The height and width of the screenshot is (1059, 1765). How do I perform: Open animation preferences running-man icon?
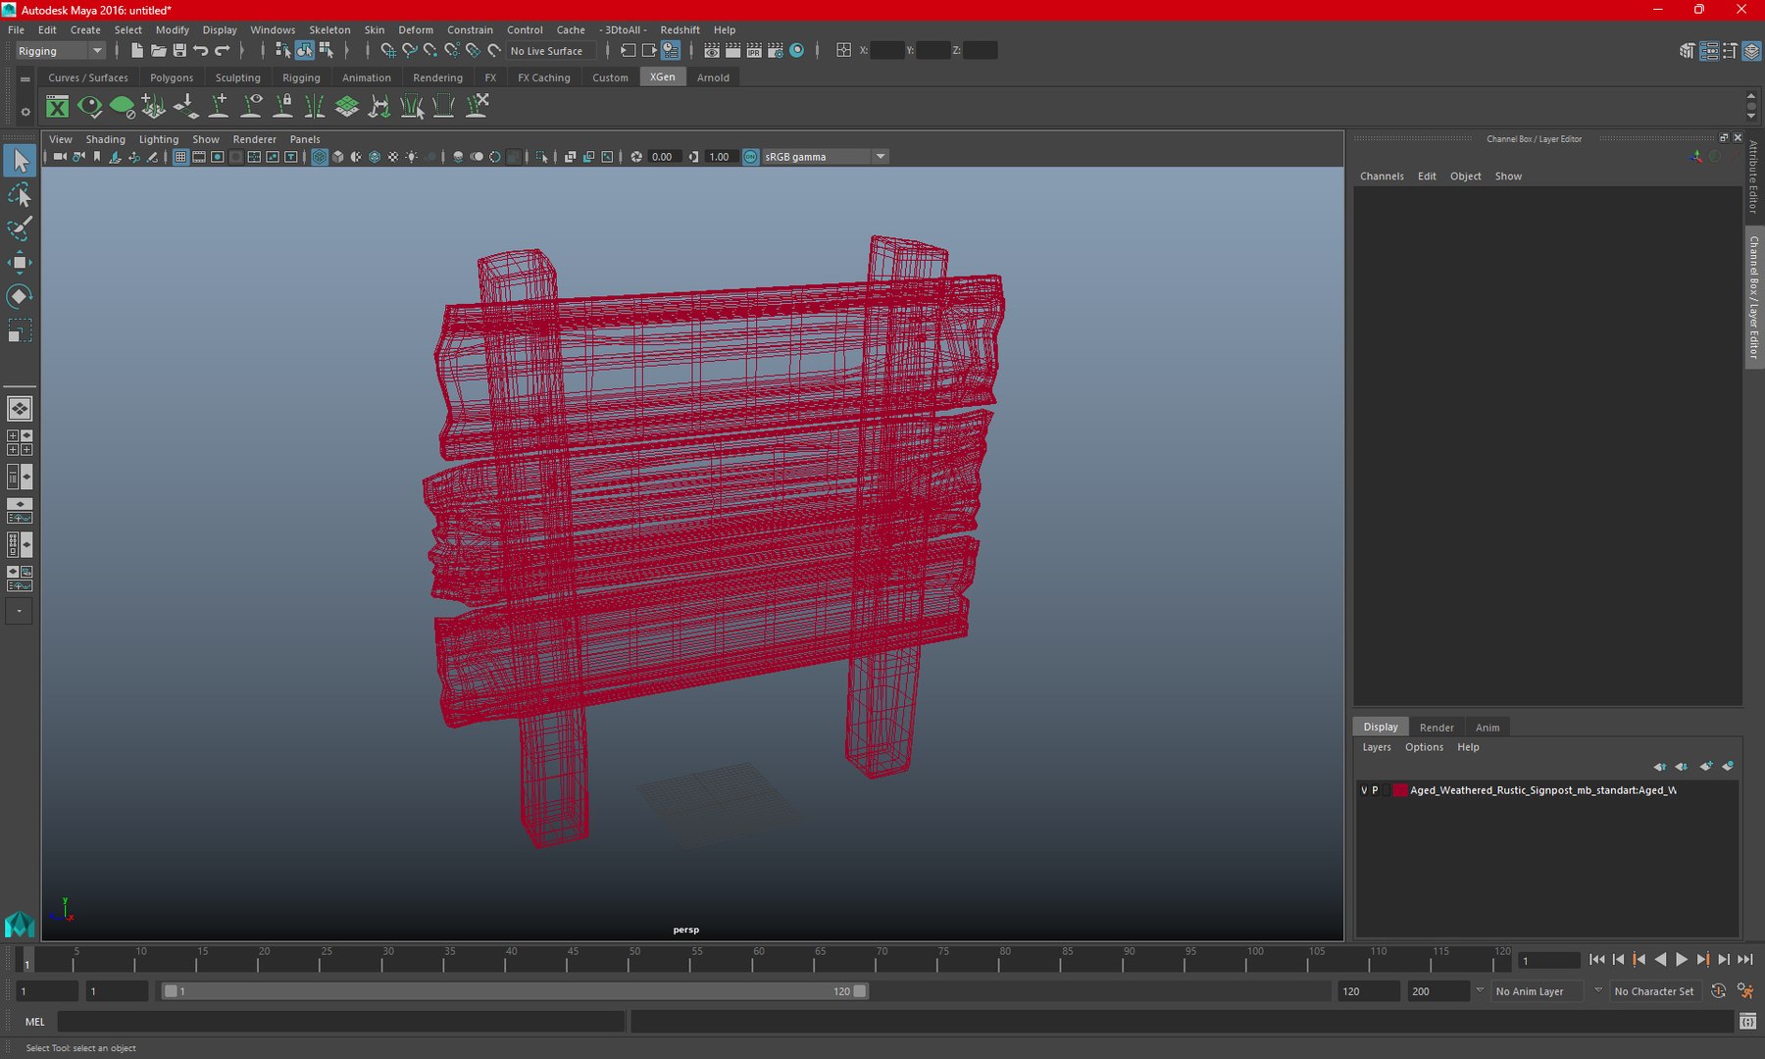pyautogui.click(x=1744, y=991)
